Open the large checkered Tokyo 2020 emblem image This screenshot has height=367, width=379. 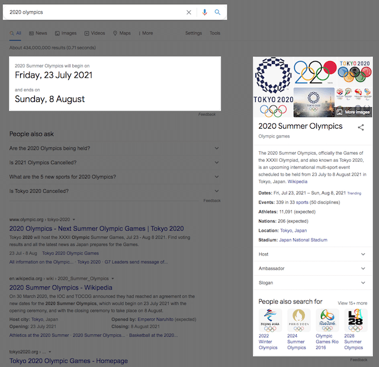tap(273, 87)
